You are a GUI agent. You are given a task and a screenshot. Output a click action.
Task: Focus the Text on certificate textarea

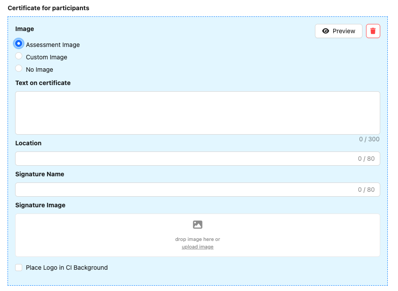[198, 113]
